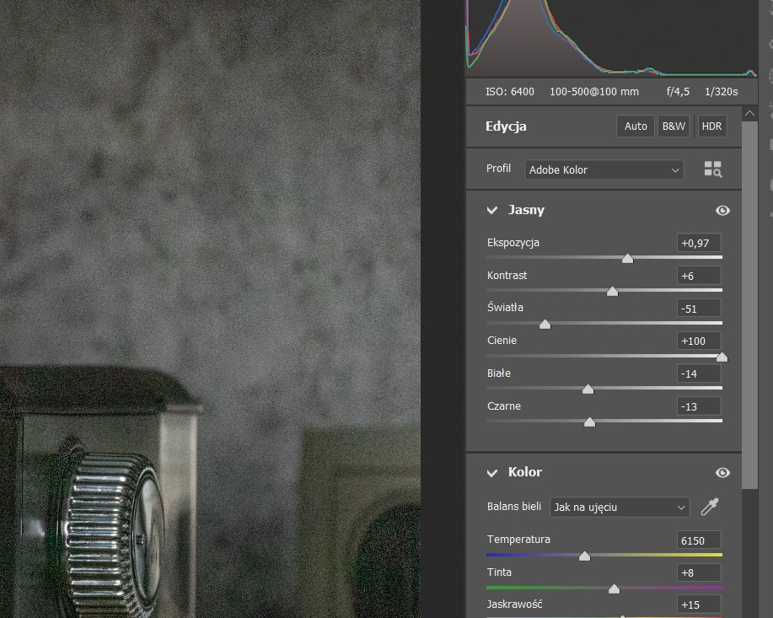Click the Jaskrawość label
773x618 pixels.
pyautogui.click(x=514, y=605)
